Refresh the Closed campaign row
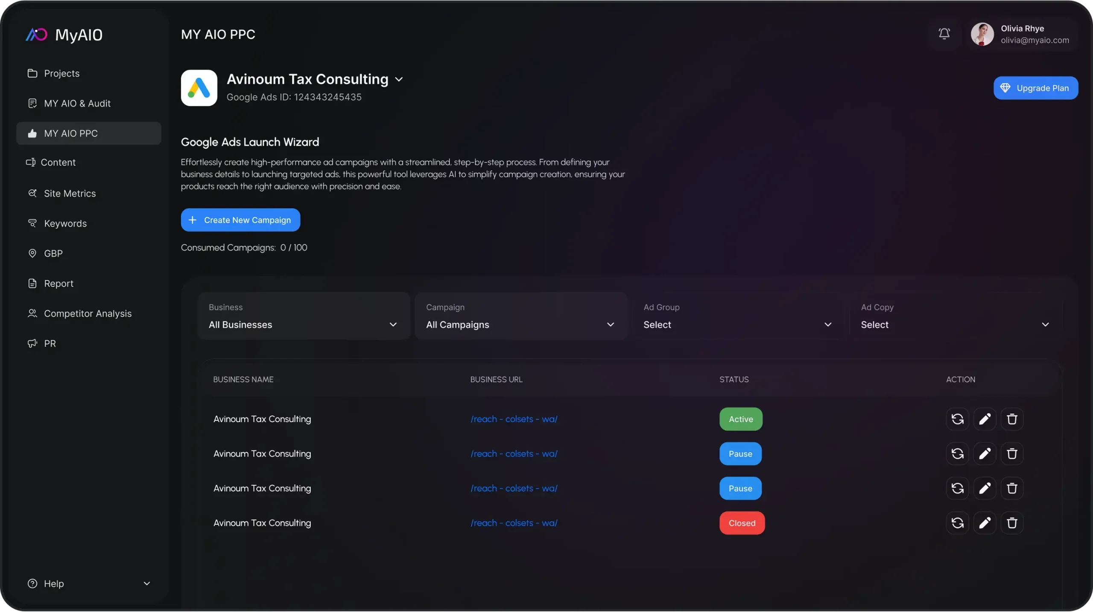The image size is (1093, 612). click(958, 523)
